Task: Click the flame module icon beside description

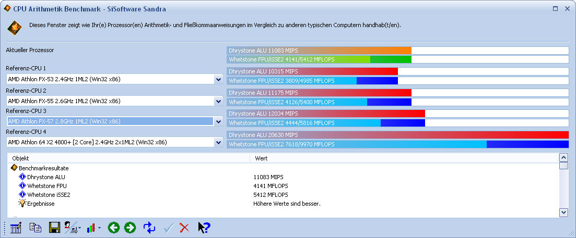Action: click(x=15, y=28)
